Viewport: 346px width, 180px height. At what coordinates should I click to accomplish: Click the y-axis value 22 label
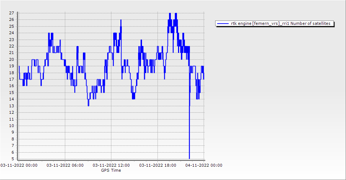click(x=12, y=46)
